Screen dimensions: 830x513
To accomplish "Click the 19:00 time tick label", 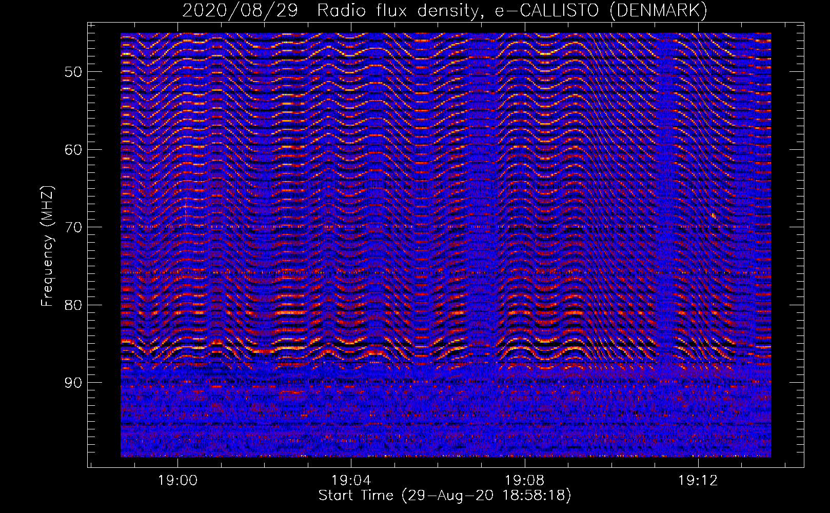I will (177, 481).
